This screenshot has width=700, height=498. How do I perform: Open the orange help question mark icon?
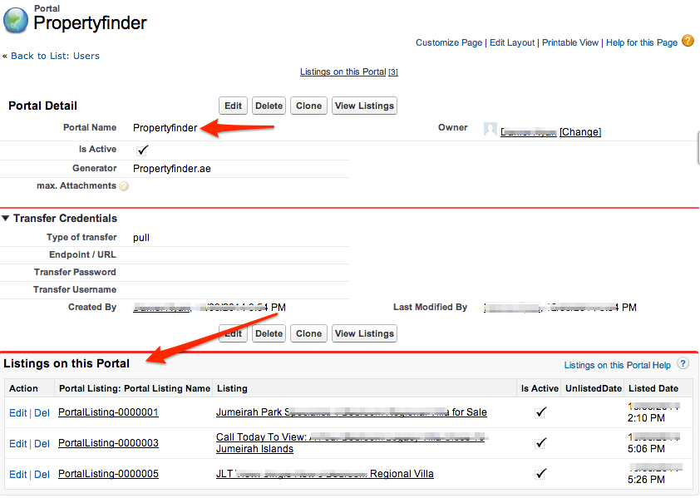click(688, 41)
